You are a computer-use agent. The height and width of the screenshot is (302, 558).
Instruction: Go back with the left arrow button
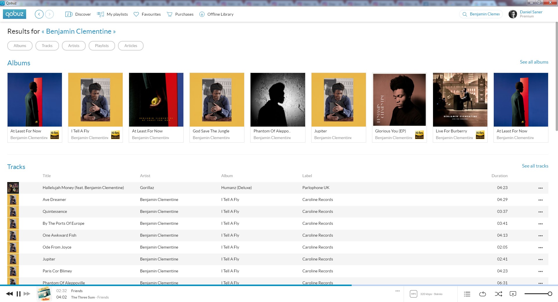coord(39,14)
